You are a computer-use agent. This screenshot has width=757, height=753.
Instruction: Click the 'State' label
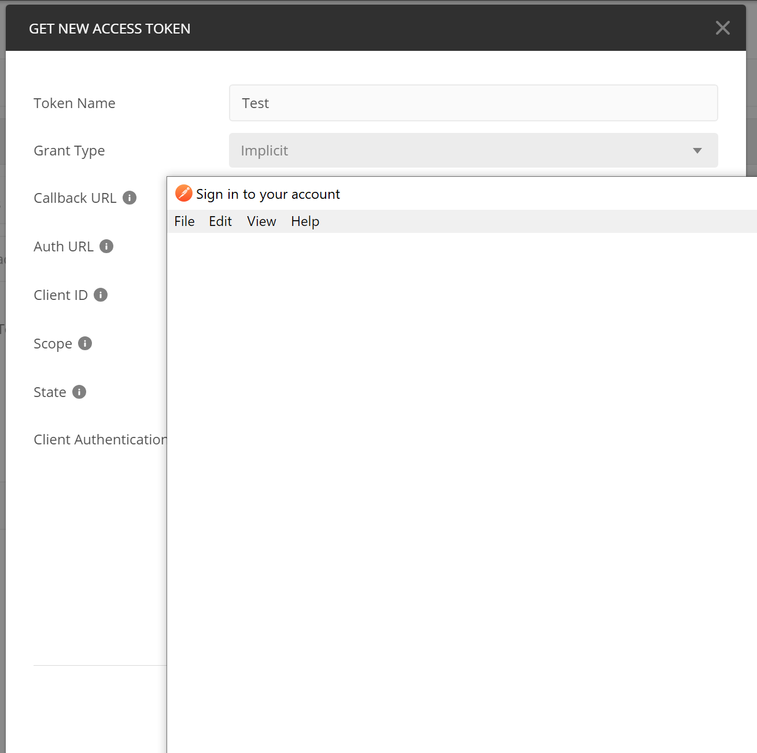point(50,392)
